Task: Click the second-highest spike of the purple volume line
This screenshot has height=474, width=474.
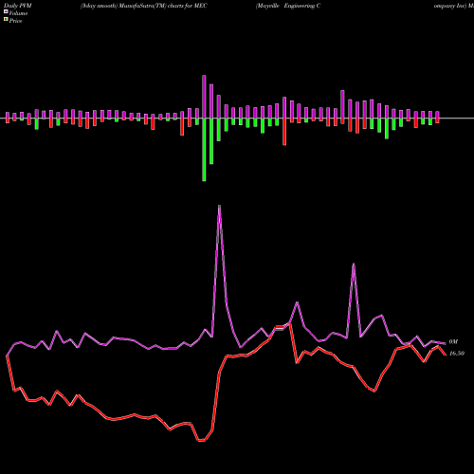Action: pyautogui.click(x=354, y=264)
